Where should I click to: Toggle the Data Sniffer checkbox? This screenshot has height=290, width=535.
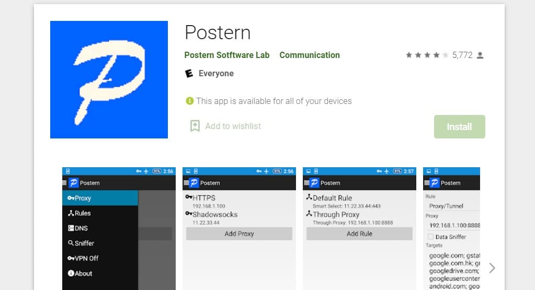pos(430,237)
